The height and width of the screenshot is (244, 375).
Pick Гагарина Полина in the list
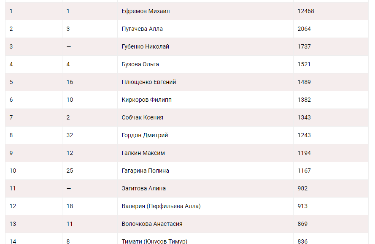pos(145,171)
